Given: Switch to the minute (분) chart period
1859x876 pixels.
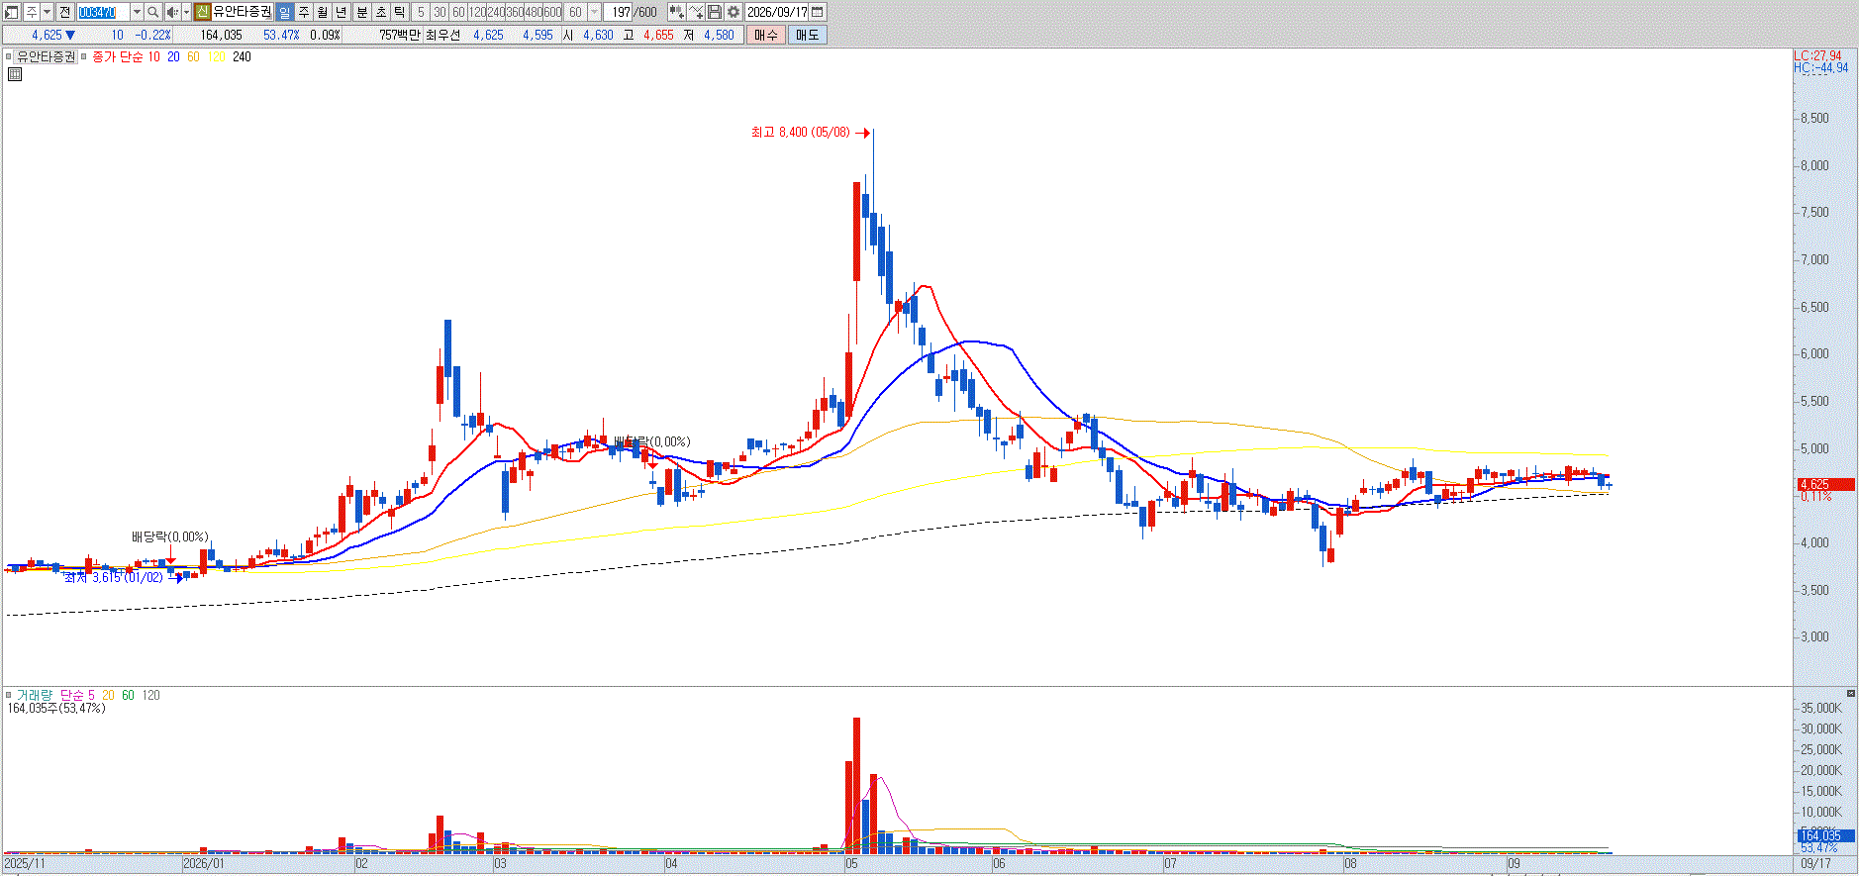Looking at the screenshot, I should pyautogui.click(x=361, y=12).
